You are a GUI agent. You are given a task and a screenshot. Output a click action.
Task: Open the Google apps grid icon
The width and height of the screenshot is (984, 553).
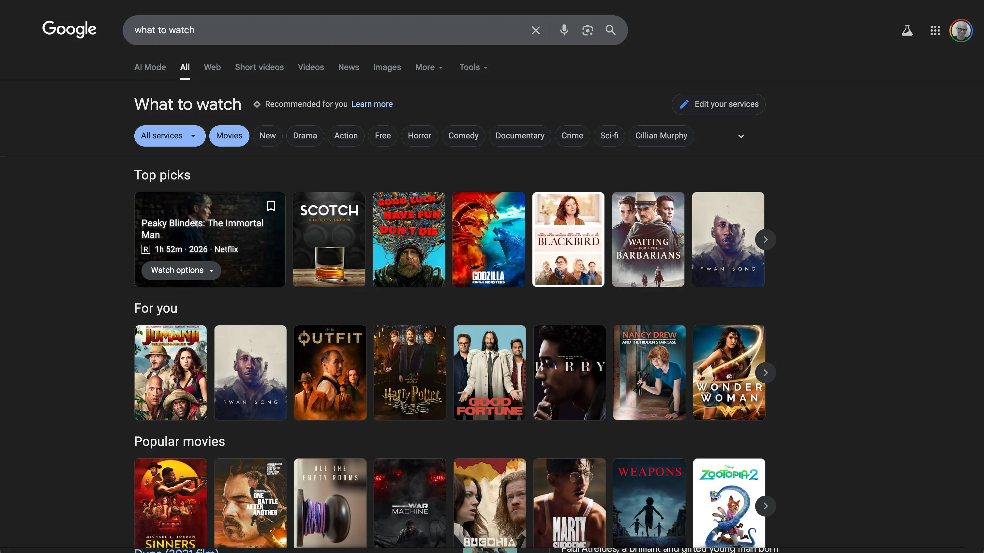tap(935, 31)
